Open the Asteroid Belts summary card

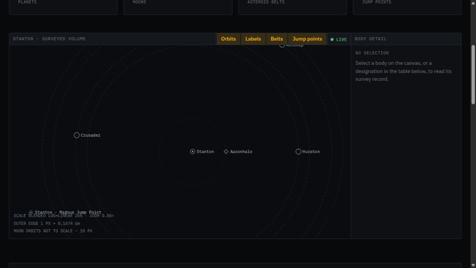click(x=292, y=7)
